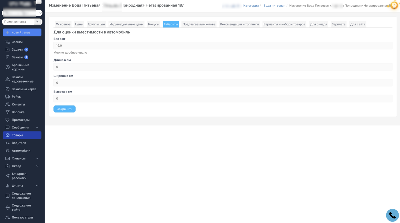400x223 pixels.
Task: Follow the Вода питьевая breadcrumb link
Action: pyautogui.click(x=274, y=6)
